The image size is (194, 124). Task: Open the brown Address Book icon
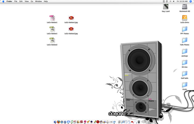click(78, 122)
